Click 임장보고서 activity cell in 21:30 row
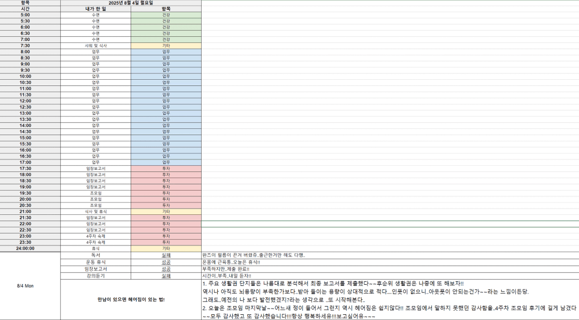579x320 pixels. pyautogui.click(x=96, y=218)
